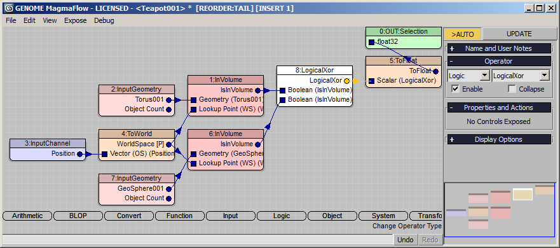Click the Redo button

430,240
